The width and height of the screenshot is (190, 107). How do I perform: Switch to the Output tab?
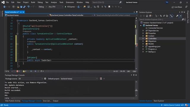pos(56,101)
